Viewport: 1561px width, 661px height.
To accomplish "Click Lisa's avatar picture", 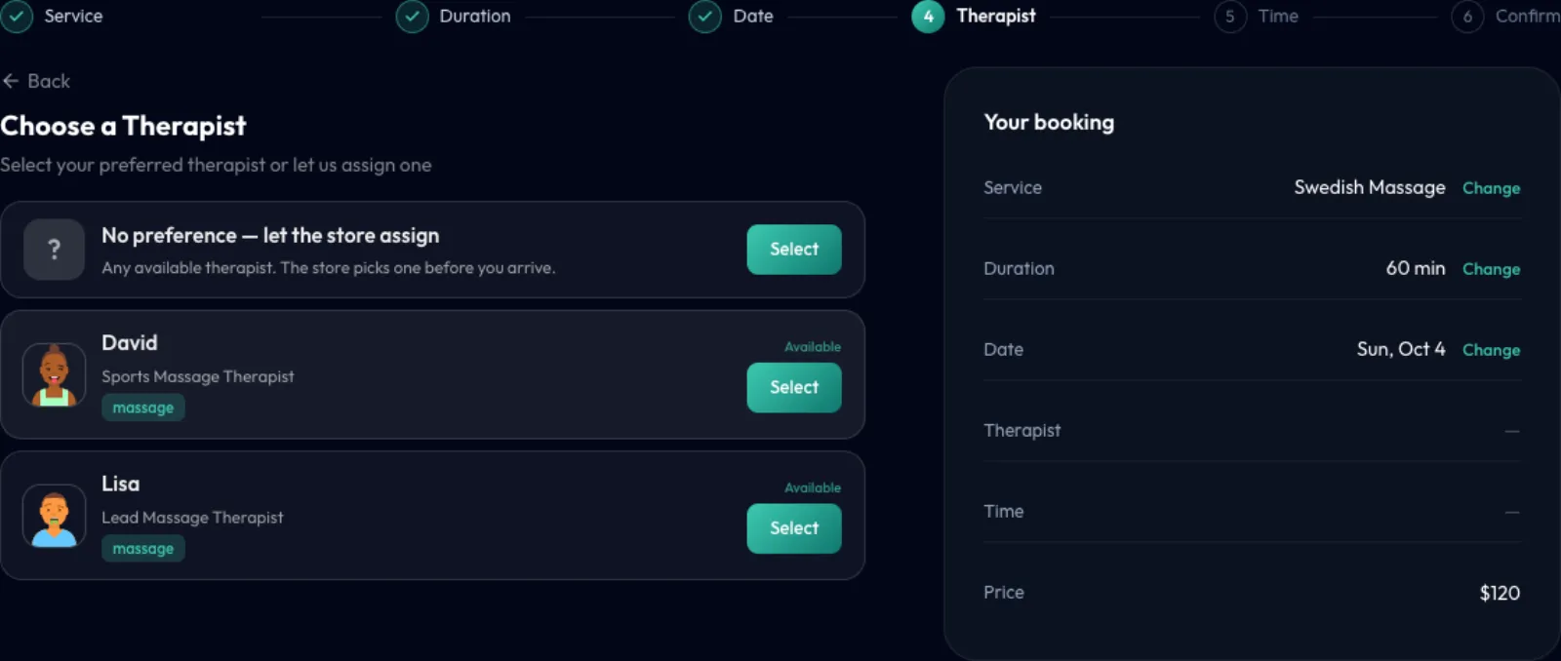I will tap(54, 516).
